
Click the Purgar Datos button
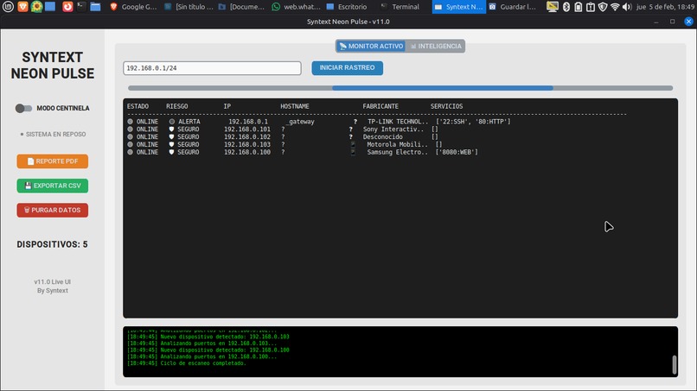[x=53, y=210]
